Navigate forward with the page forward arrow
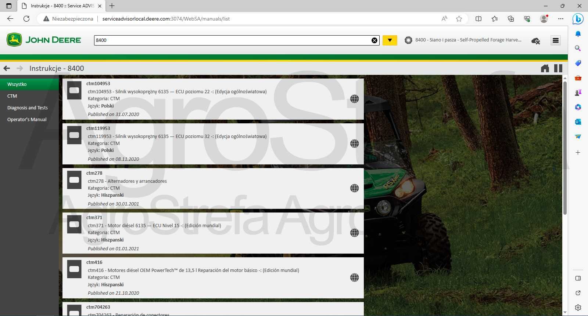The height and width of the screenshot is (316, 588). [x=20, y=68]
